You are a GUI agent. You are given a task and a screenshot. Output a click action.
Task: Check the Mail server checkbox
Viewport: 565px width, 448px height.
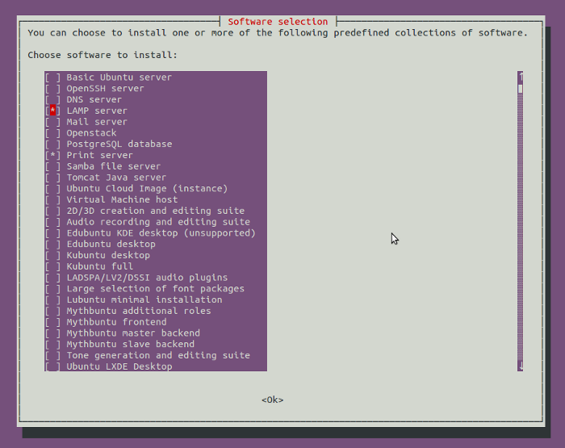tap(53, 122)
